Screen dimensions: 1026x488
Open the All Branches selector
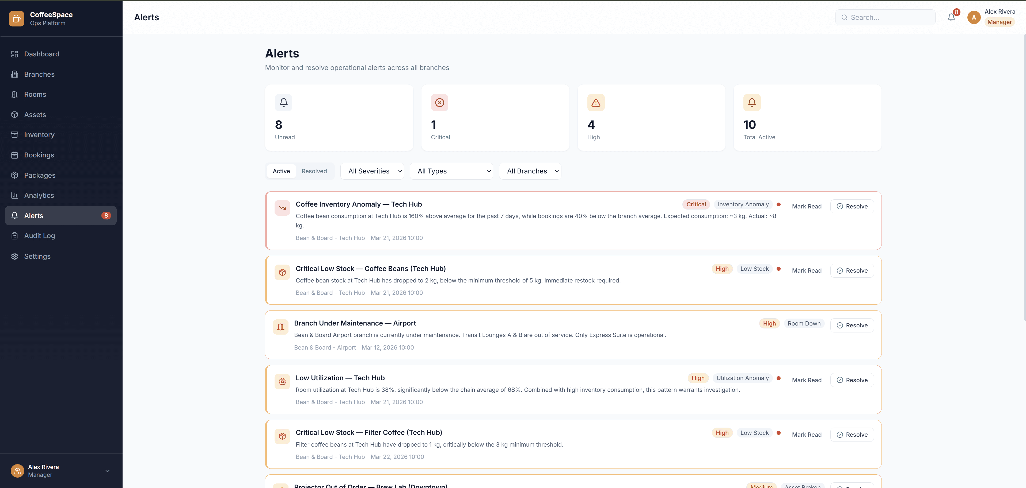click(530, 171)
